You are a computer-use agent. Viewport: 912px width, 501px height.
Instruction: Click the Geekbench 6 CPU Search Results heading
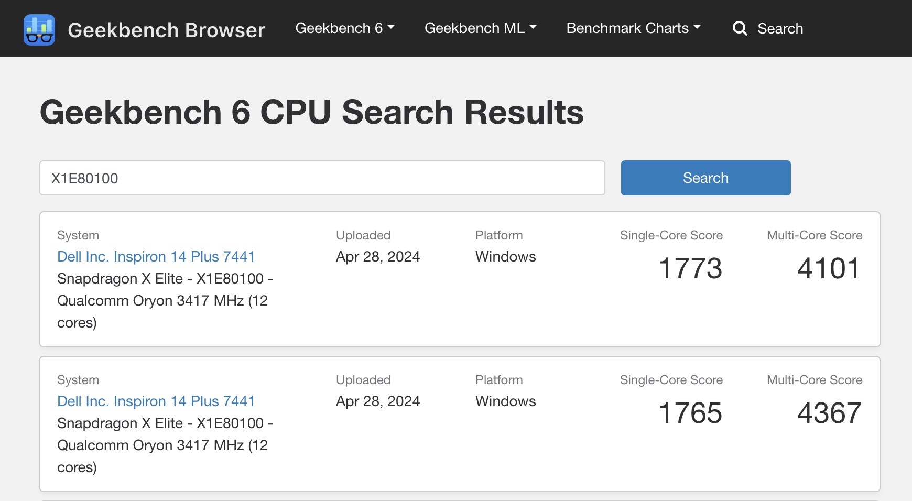311,112
